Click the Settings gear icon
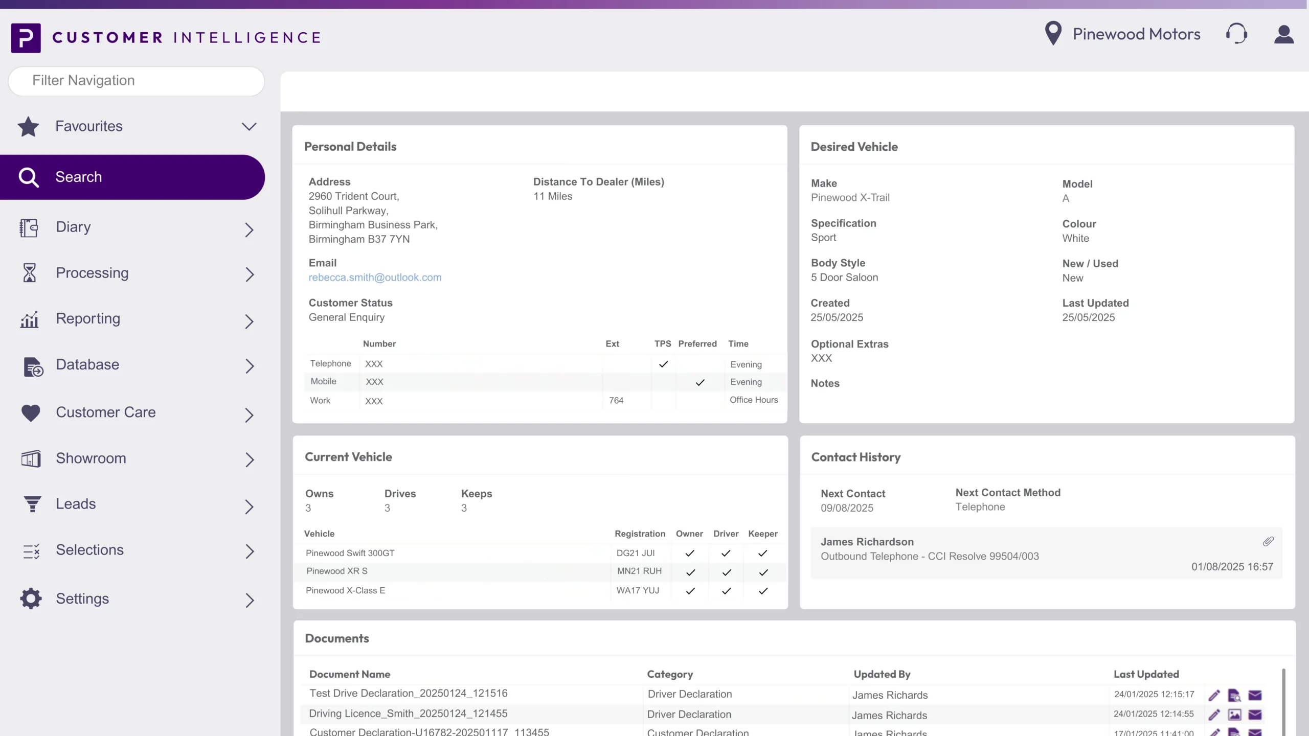 tap(31, 599)
